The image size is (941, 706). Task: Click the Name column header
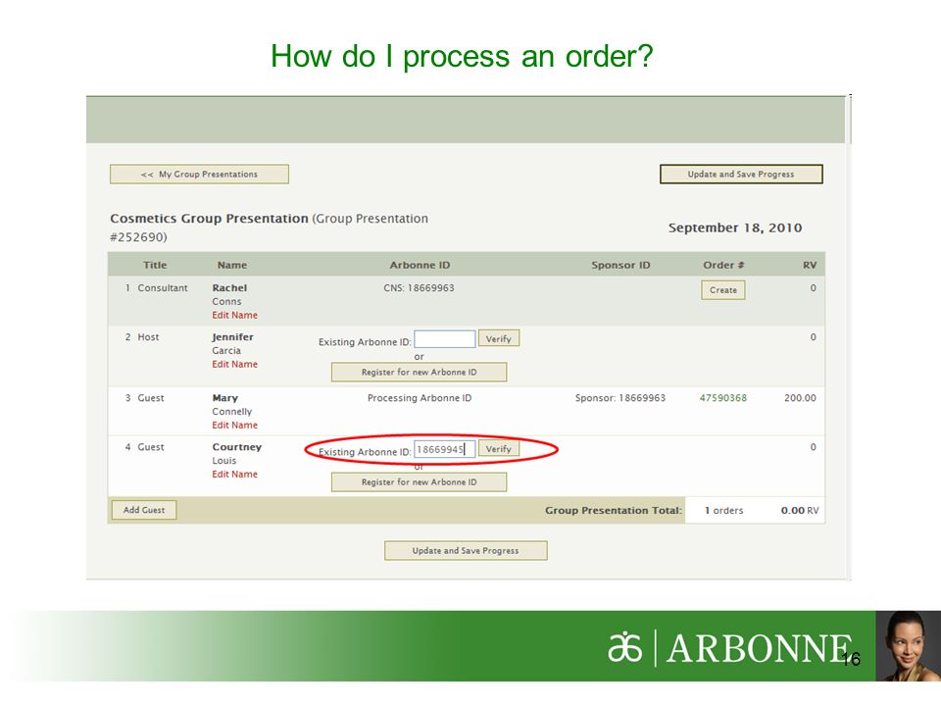(x=232, y=265)
